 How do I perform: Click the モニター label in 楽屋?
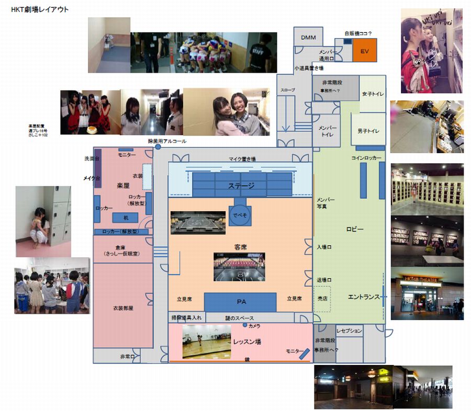click(x=127, y=154)
